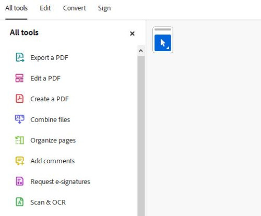
Task: Open the Export a PDF text link
Action: [49, 58]
